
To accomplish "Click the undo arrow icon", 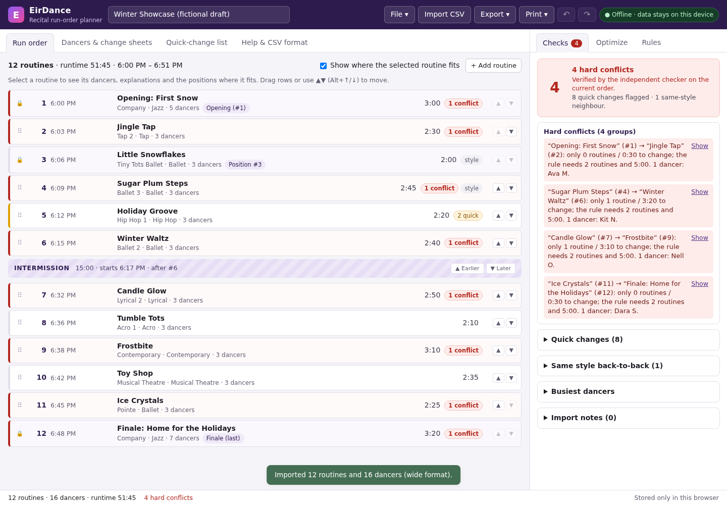I will click(566, 15).
